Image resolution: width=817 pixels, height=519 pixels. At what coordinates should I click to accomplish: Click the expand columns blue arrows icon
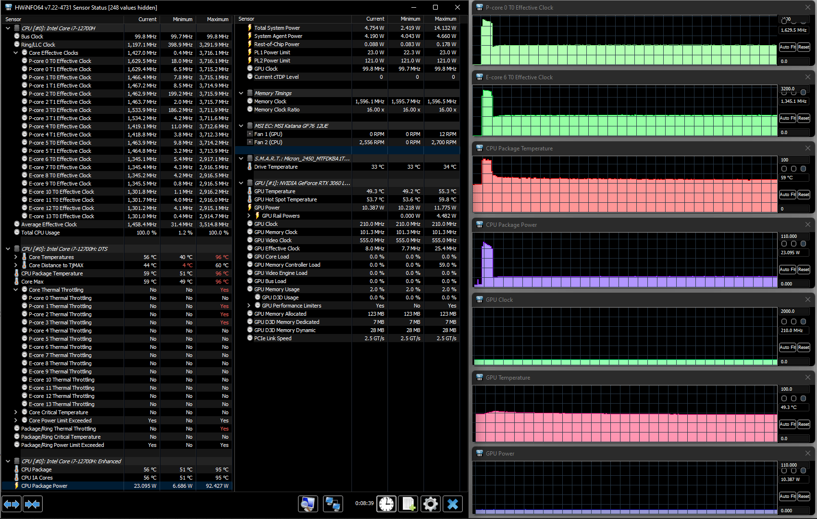(x=12, y=504)
